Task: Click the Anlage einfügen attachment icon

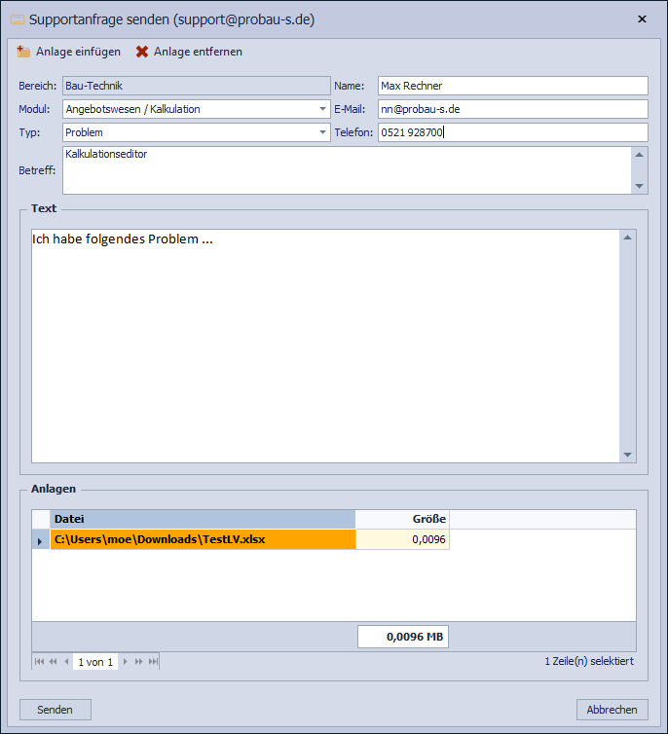Action: point(23,52)
